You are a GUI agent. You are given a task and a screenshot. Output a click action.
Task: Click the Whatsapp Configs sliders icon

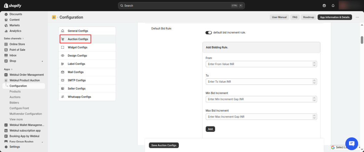coord(62,97)
